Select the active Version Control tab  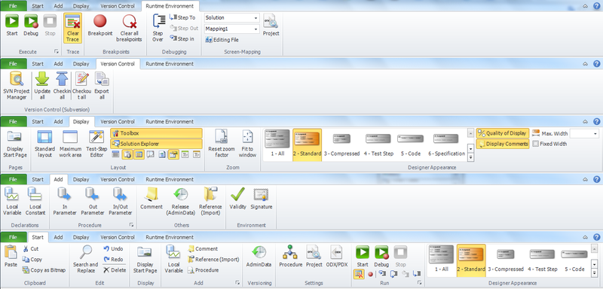(x=118, y=64)
